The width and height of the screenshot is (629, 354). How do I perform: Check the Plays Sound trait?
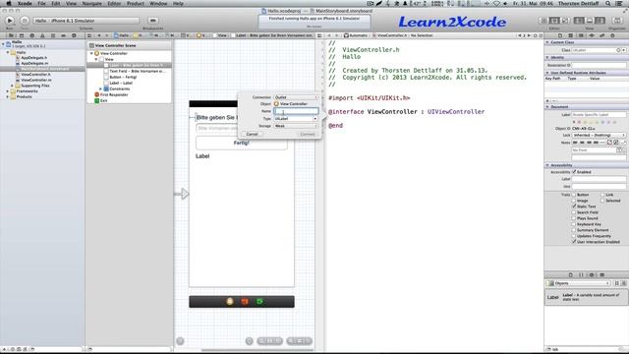pyautogui.click(x=574, y=218)
